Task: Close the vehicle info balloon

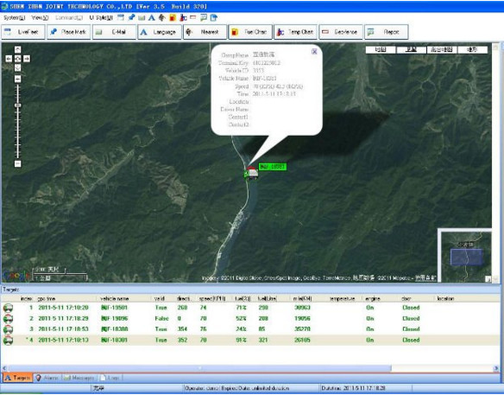Action: 314,51
